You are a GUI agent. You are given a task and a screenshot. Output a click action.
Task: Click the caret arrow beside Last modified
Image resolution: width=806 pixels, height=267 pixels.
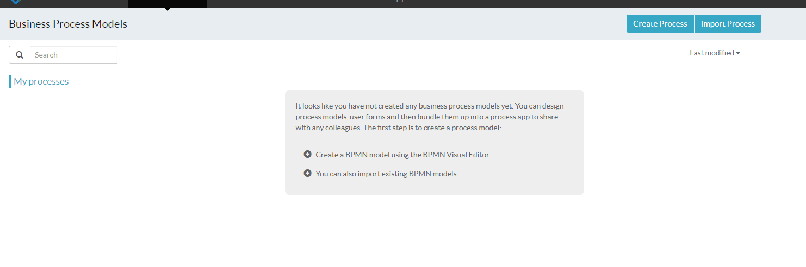(738, 53)
